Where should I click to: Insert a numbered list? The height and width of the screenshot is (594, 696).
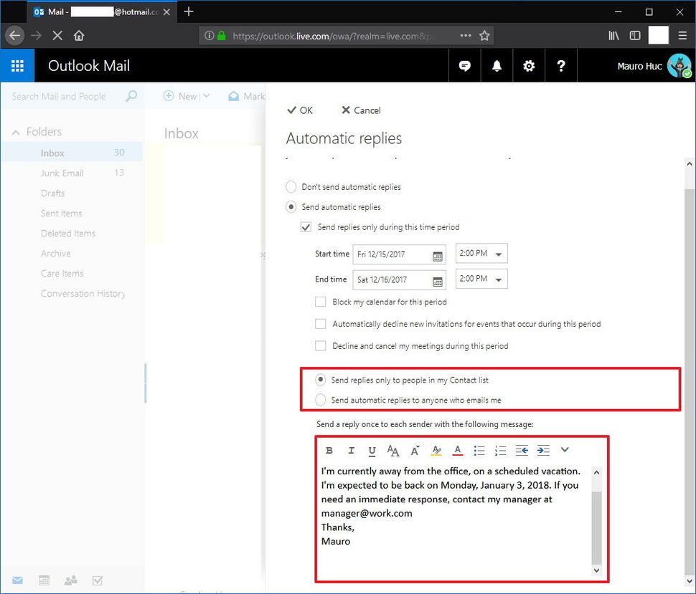[x=500, y=451]
